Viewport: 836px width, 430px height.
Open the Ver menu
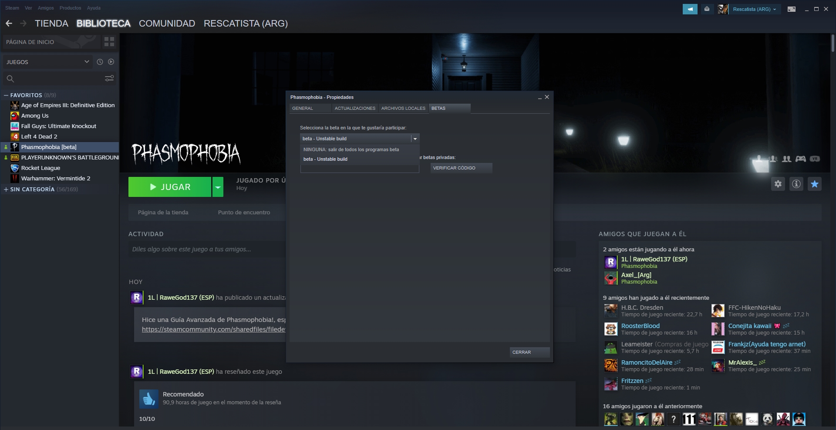coord(28,8)
